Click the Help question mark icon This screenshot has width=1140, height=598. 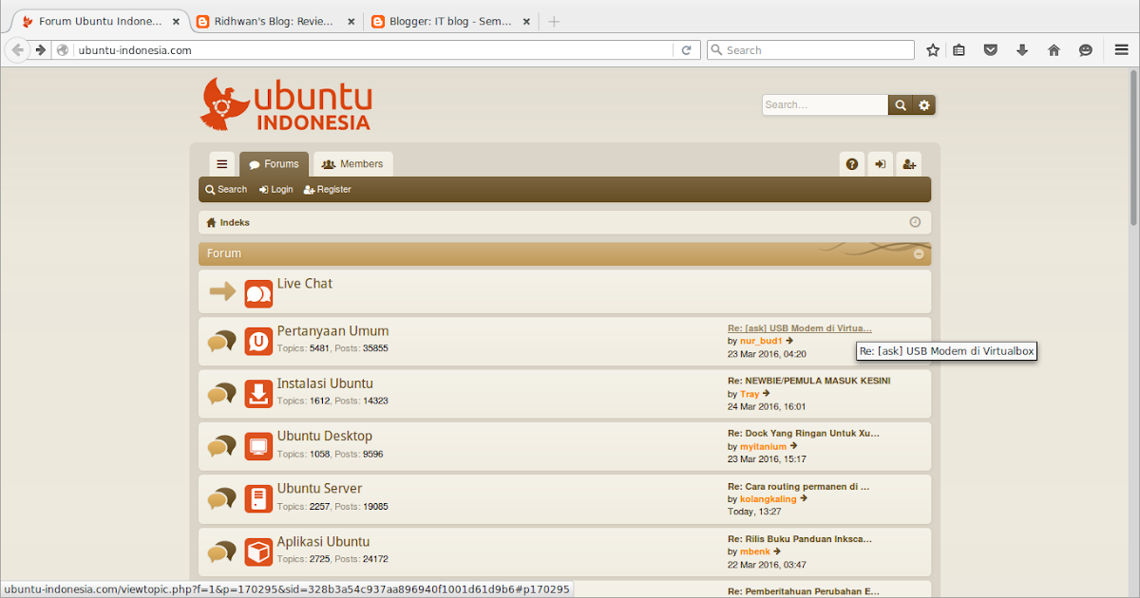851,163
